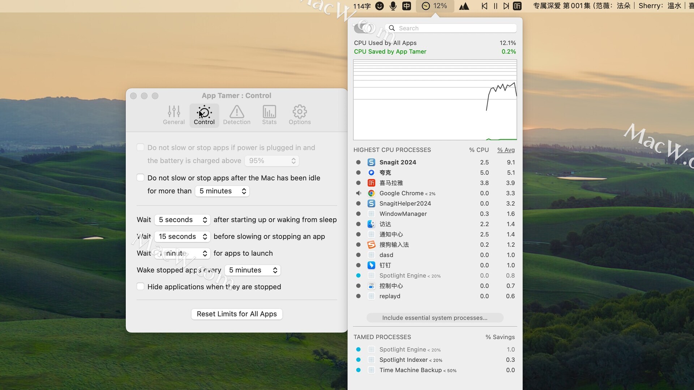
Task: Open the Options gear tab
Action: tap(300, 115)
